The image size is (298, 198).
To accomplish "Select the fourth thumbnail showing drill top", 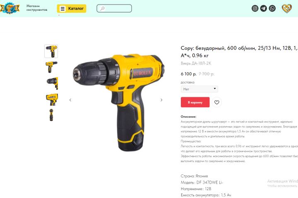I will (52, 99).
